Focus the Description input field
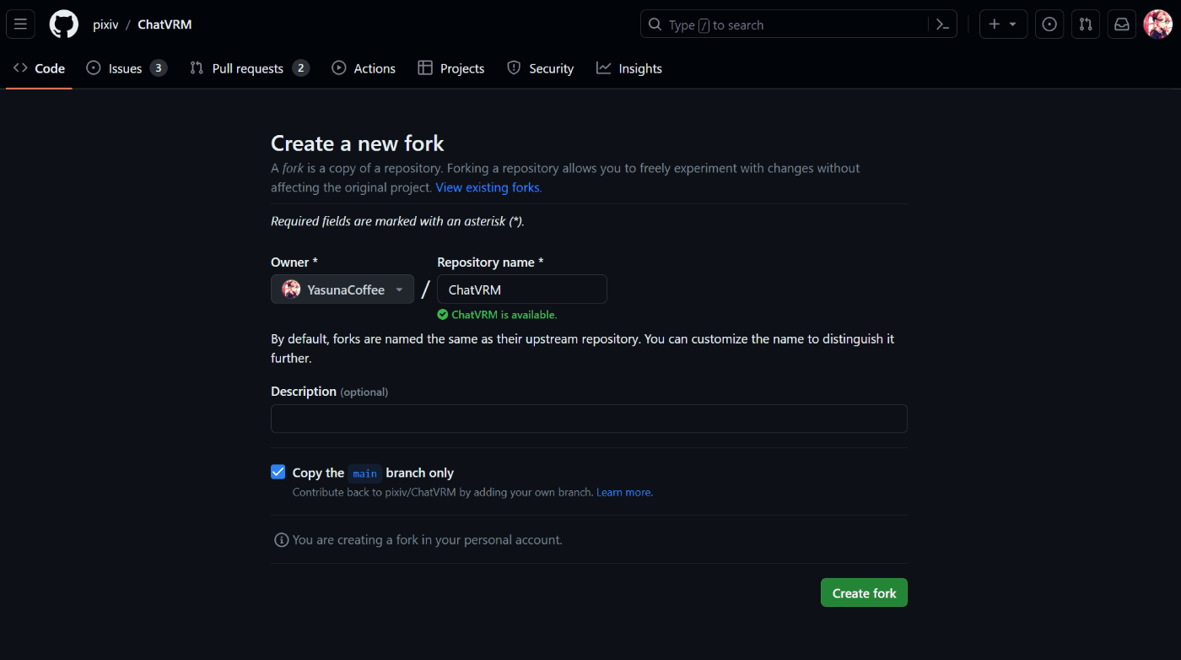 [x=589, y=419]
